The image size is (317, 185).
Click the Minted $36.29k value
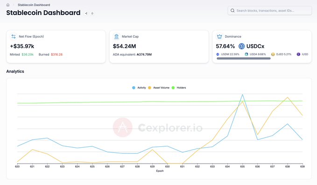click(28, 55)
